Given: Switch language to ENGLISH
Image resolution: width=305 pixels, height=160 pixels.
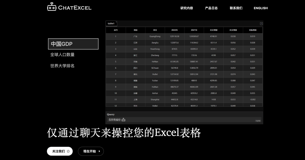Looking at the screenshot, I should click(261, 8).
